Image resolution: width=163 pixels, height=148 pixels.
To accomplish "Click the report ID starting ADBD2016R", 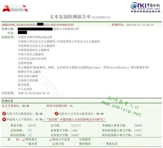I will coord(38,25).
